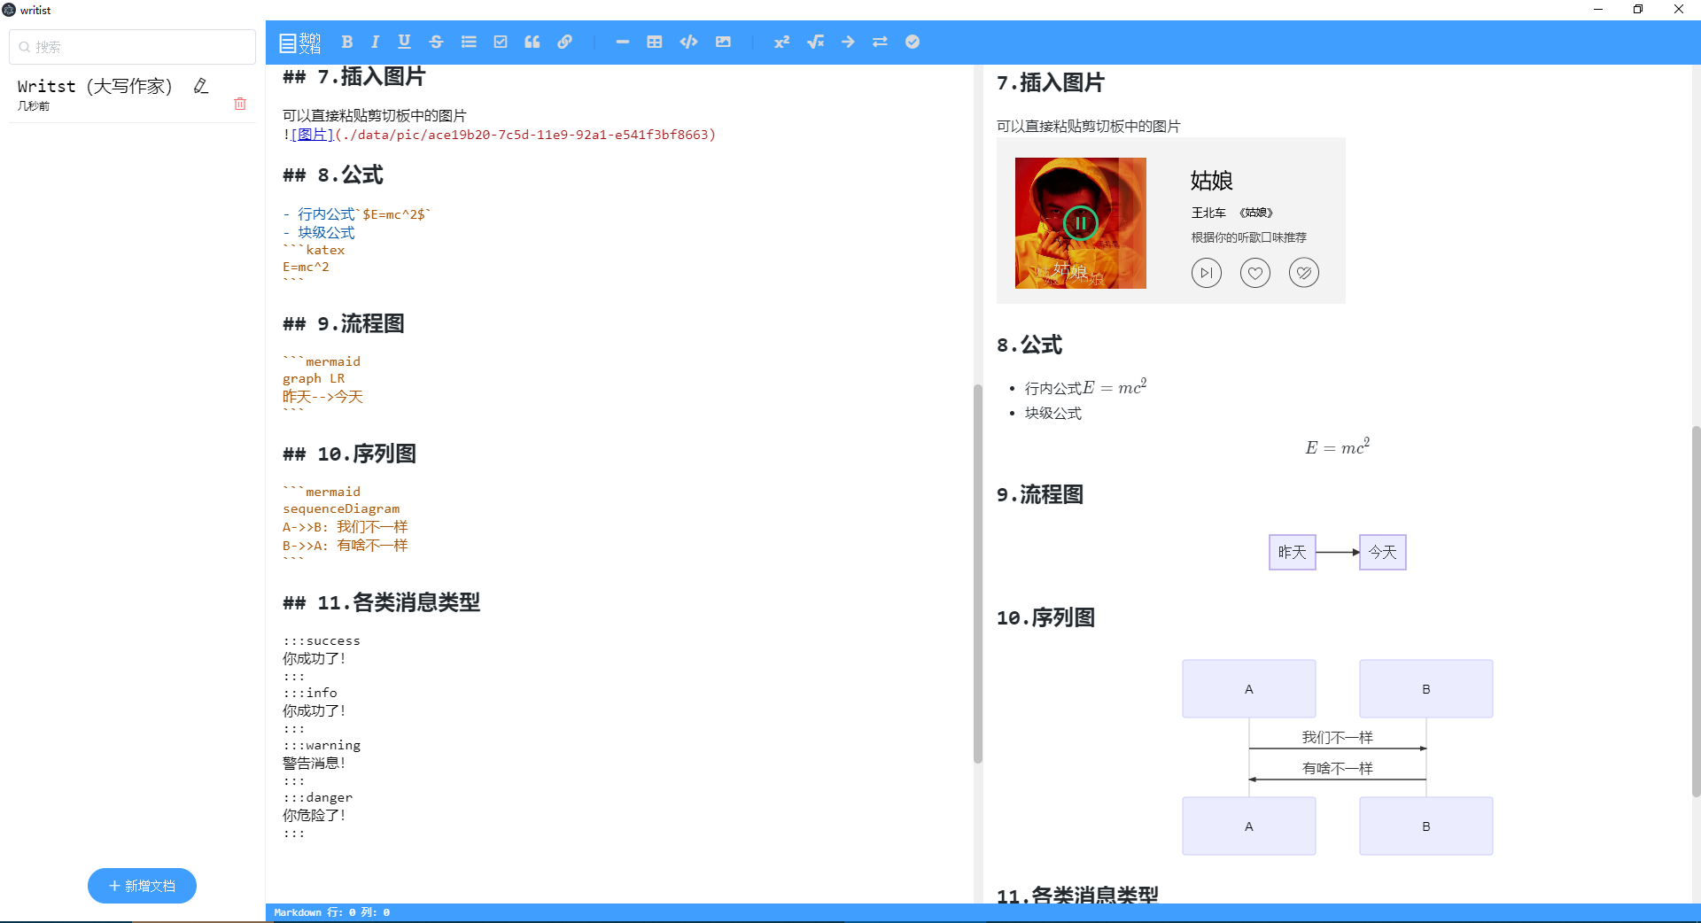
Task: Rename the Writst document with pencil icon
Action: pos(201,86)
